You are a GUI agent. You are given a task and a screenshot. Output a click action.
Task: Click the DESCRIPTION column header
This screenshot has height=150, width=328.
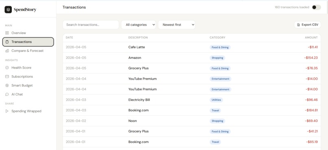(138, 38)
